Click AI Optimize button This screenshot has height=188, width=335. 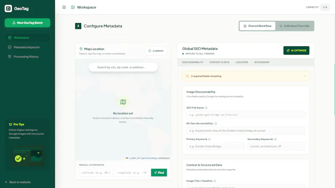coord(296,51)
